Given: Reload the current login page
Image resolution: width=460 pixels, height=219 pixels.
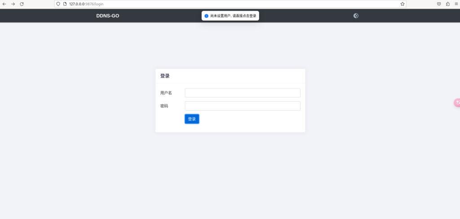Looking at the screenshot, I should 22,4.
